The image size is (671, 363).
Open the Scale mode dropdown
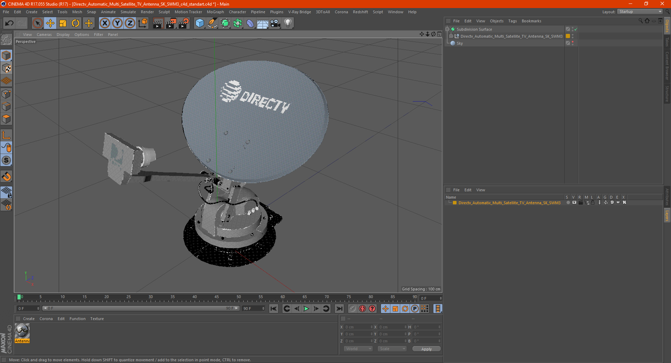pyautogui.click(x=392, y=349)
